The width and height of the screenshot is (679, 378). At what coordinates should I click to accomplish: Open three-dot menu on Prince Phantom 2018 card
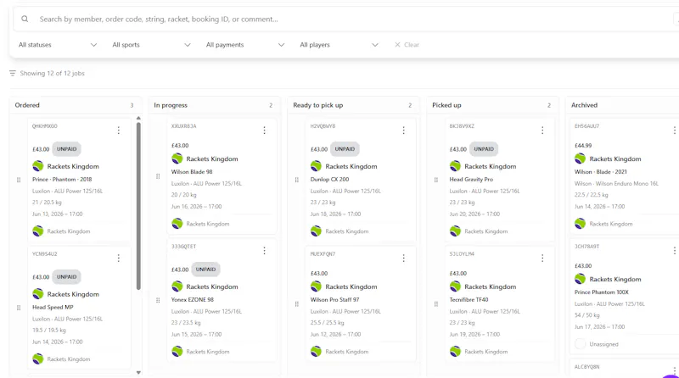pos(118,131)
